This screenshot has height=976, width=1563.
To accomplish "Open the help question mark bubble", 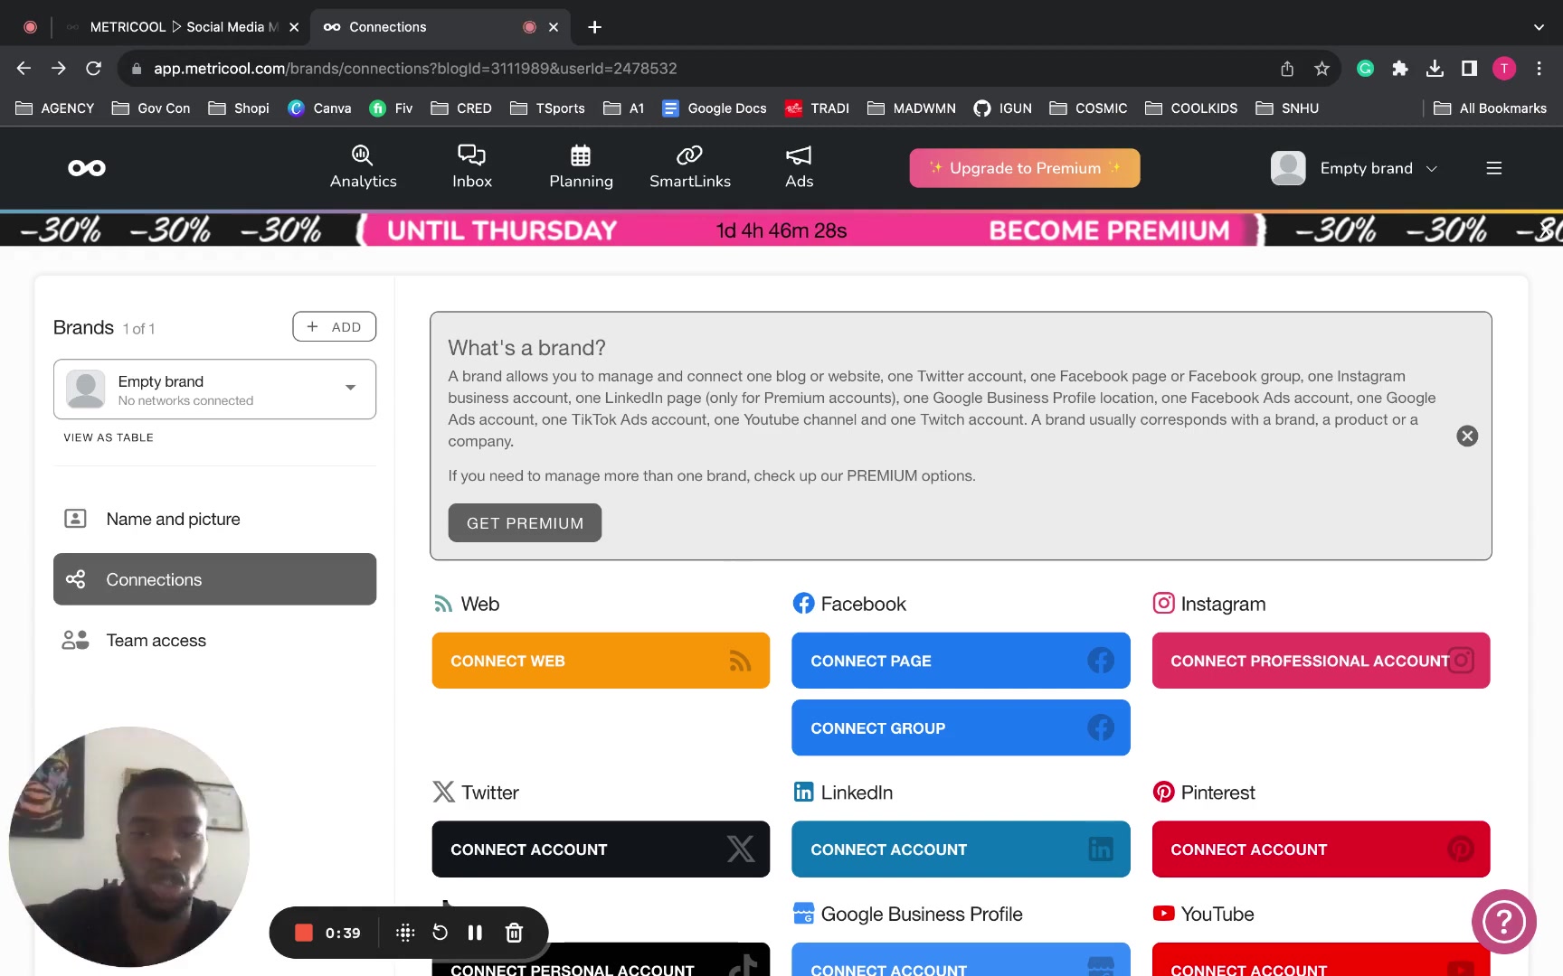I will click(1503, 922).
